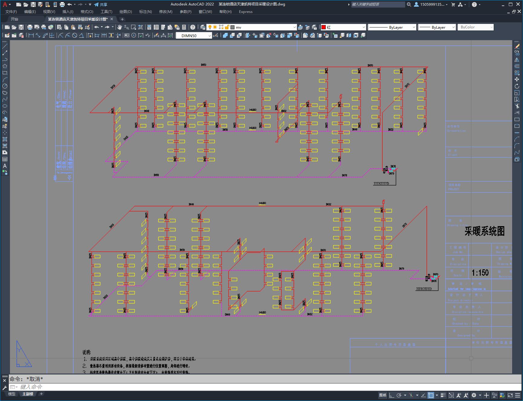
Task: Select the Linear dimension tool
Action: (31, 35)
